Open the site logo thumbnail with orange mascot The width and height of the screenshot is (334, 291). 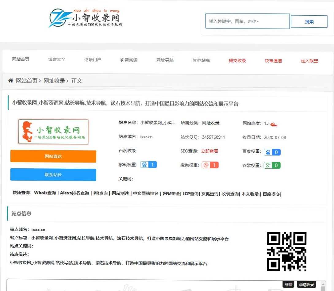click(53, 132)
